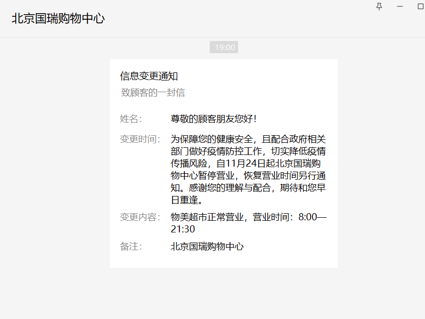
Task: Click the 尊敬的顾客朋友您好 greeting text
Action: 214,118
